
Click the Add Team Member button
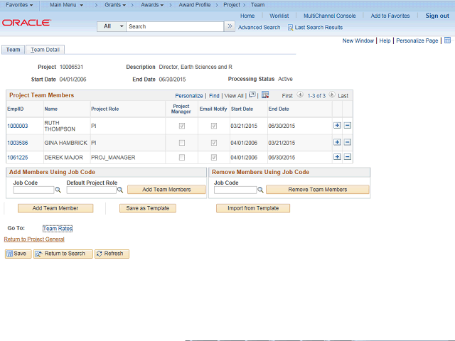(x=55, y=208)
